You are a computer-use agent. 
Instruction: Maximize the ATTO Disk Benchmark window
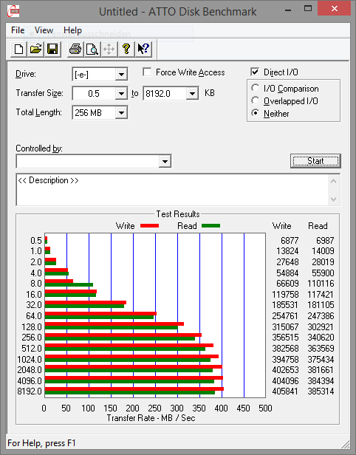pyautogui.click(x=308, y=9)
